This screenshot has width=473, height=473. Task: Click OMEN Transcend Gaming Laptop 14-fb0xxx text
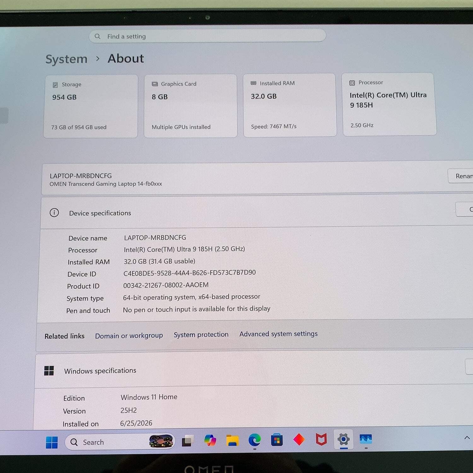click(x=106, y=184)
